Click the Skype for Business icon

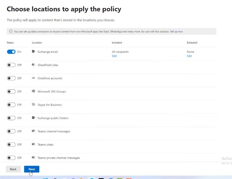tap(33, 104)
